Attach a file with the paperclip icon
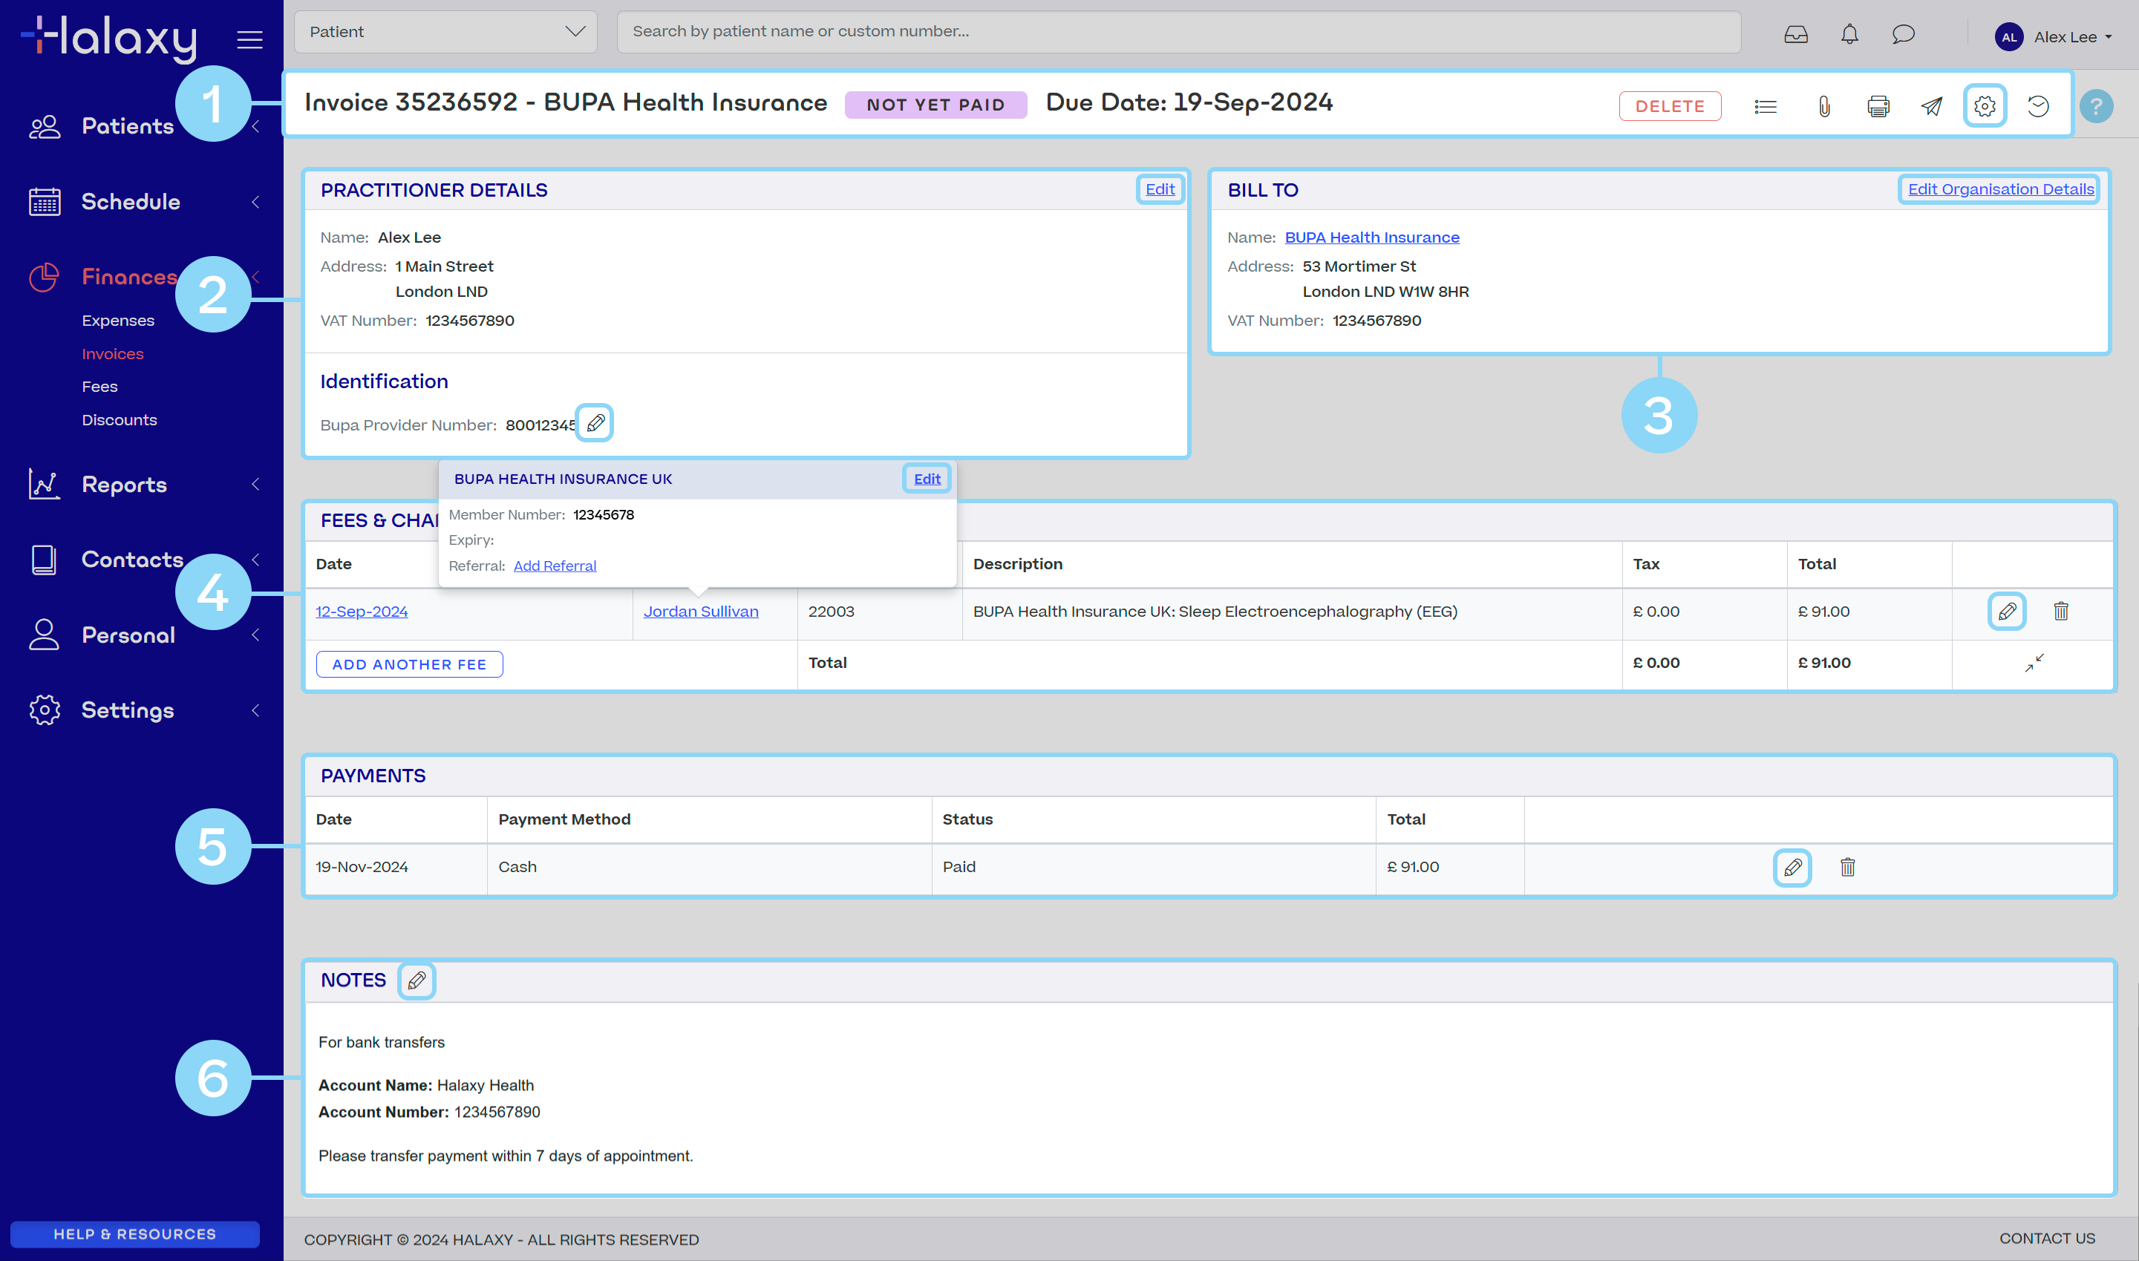 point(1823,106)
